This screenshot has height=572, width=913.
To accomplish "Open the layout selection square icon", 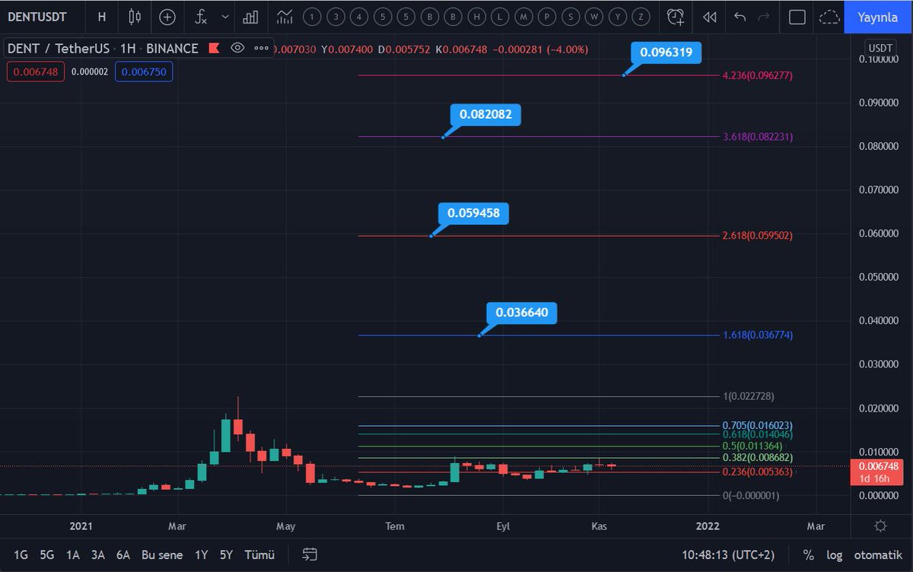I will [x=796, y=17].
